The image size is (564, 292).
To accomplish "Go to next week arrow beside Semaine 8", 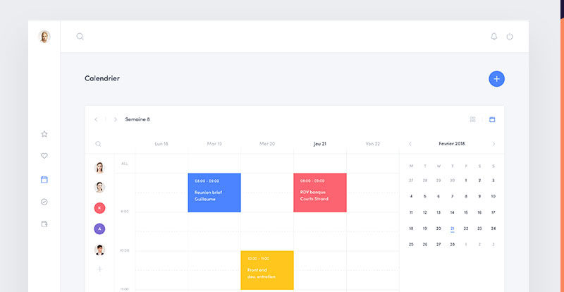I will [x=115, y=119].
